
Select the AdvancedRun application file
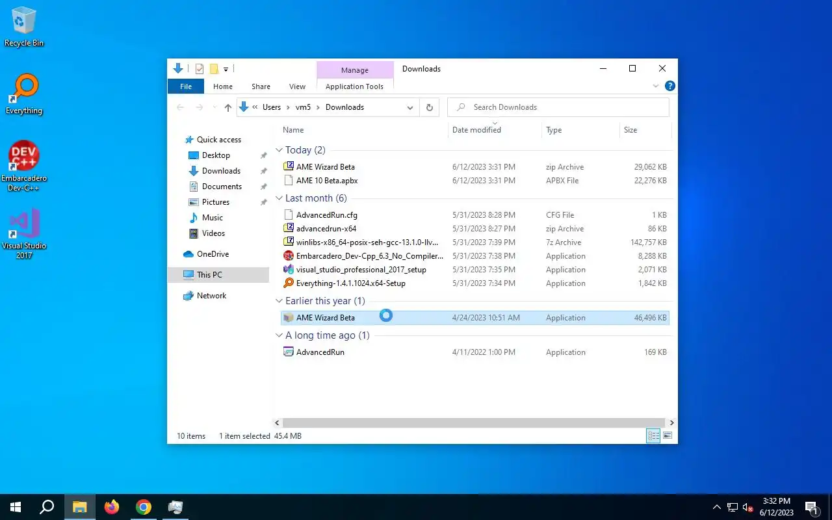[x=475, y=352]
